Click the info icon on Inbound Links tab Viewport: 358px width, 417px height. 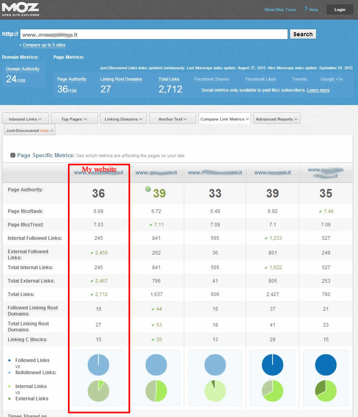pyautogui.click(x=40, y=119)
